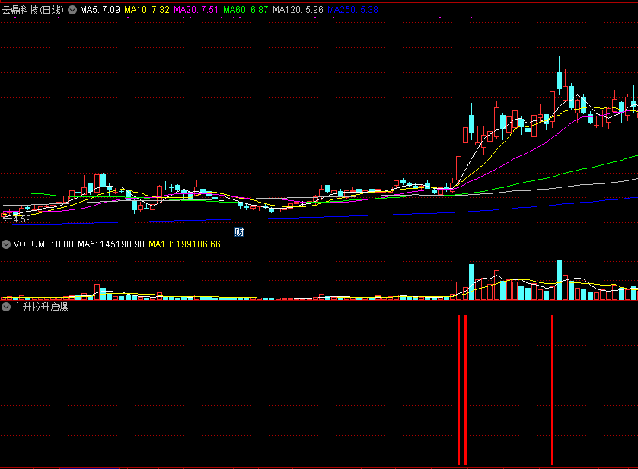Click the tallest cyan volume bar

click(559, 280)
